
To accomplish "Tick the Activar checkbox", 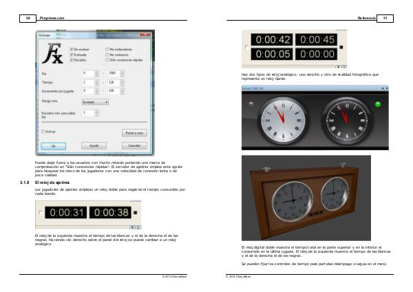I will (43, 131).
